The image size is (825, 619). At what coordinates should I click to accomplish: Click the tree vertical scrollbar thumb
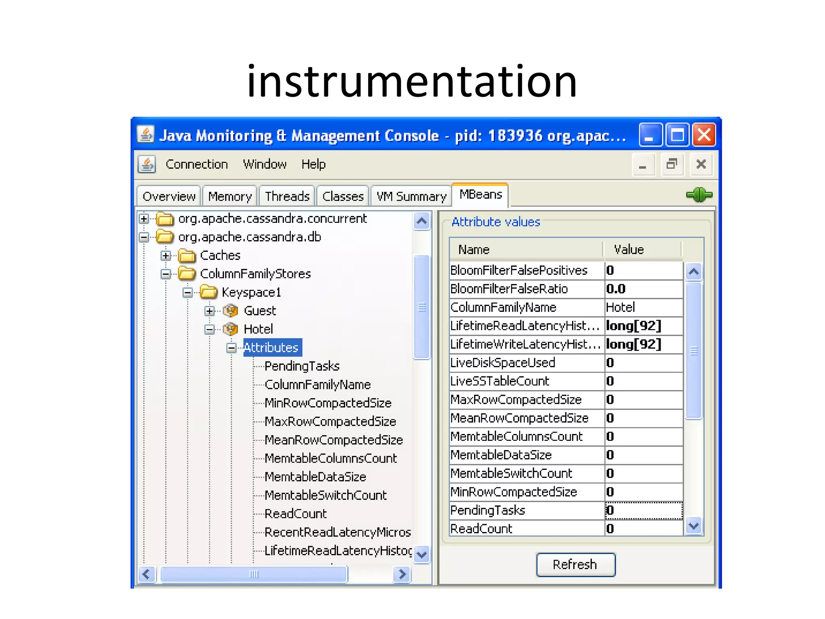pyautogui.click(x=422, y=307)
